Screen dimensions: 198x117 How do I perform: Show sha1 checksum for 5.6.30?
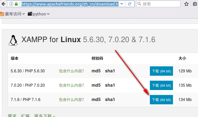(110, 71)
